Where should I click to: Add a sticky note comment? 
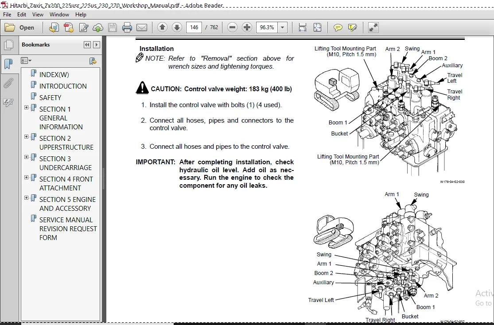point(338,28)
